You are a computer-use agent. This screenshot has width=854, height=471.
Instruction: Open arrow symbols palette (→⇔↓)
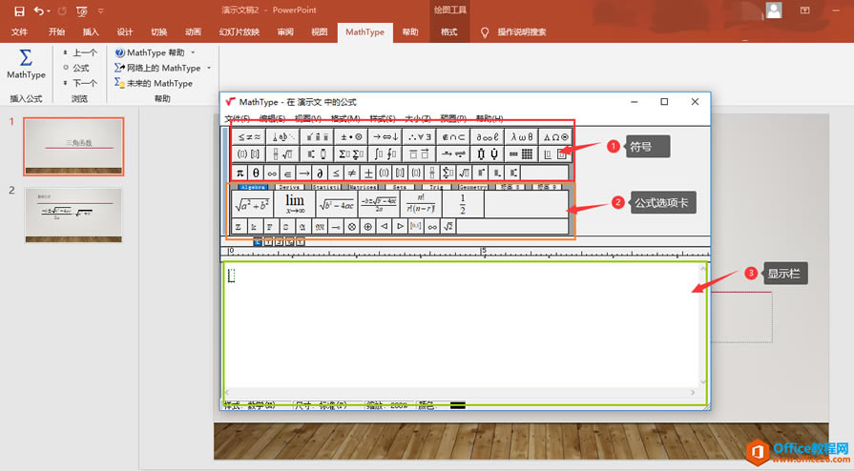(385, 136)
